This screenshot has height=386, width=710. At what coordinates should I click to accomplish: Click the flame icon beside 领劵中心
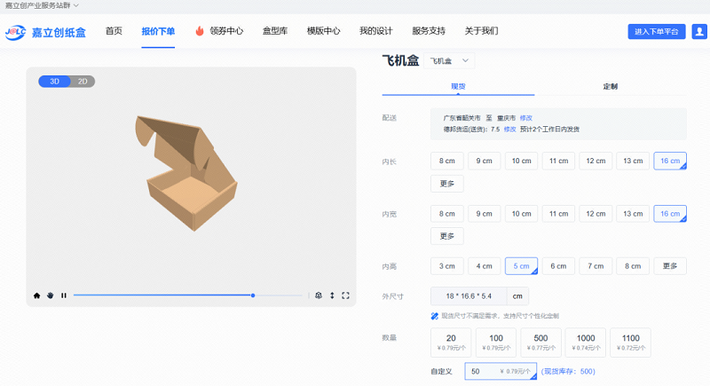tap(200, 31)
